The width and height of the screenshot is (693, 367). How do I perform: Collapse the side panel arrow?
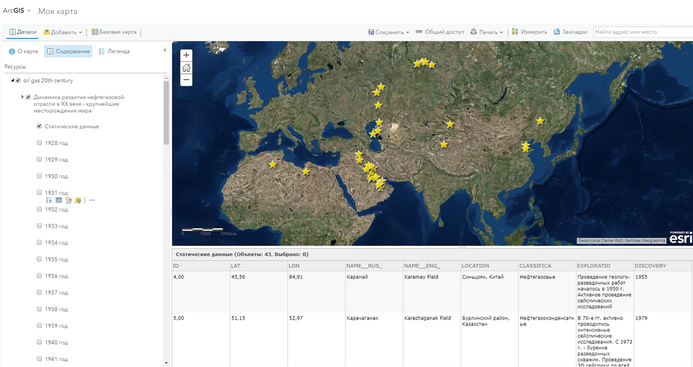pos(165,50)
